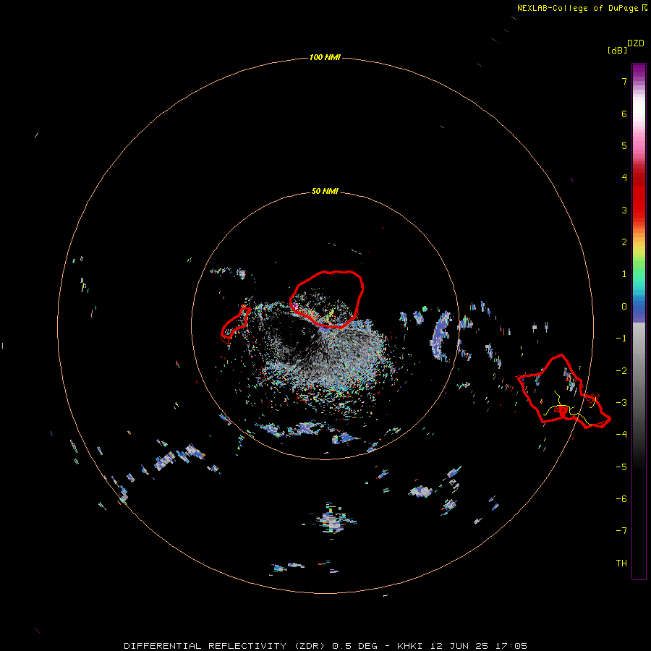The width and height of the screenshot is (651, 651).
Task: Click the -6 dB tick label
Action: coord(621,498)
